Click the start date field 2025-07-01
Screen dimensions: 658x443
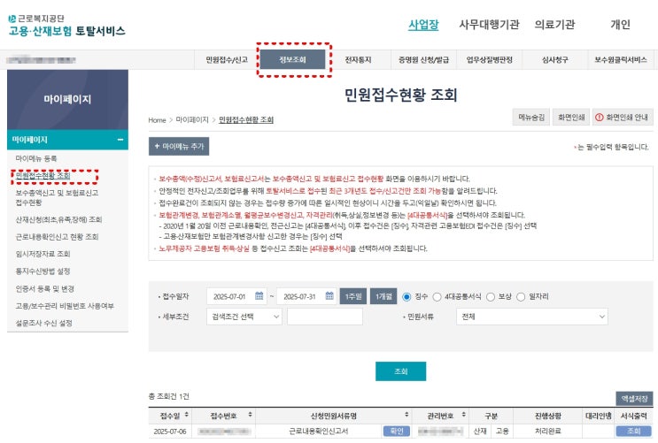pos(236,296)
